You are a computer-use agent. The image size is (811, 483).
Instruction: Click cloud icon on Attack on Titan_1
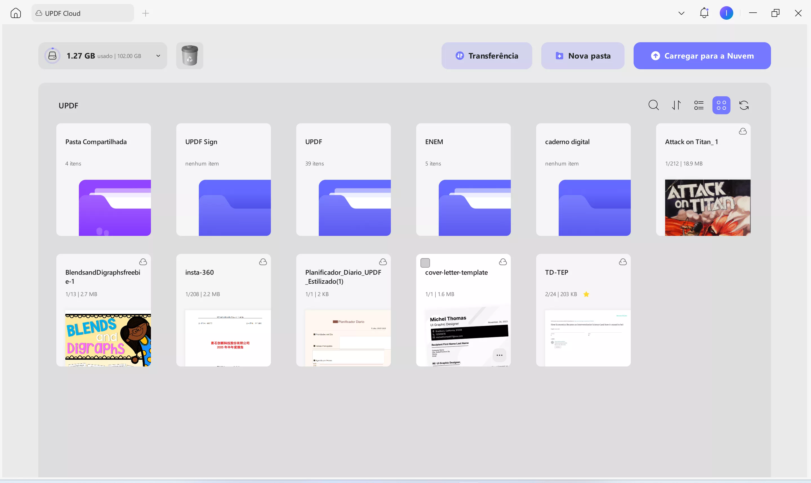click(743, 131)
